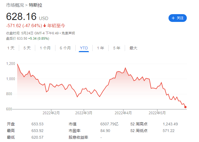Click the 800 y-axis label

9,94
